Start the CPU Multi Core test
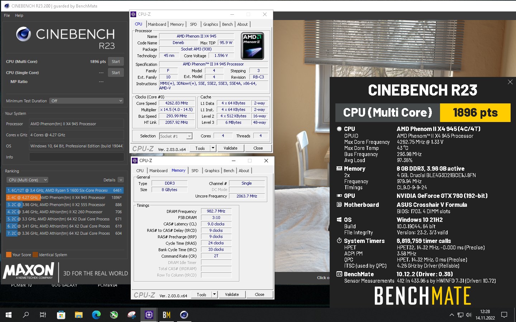The image size is (516, 322). click(x=116, y=62)
